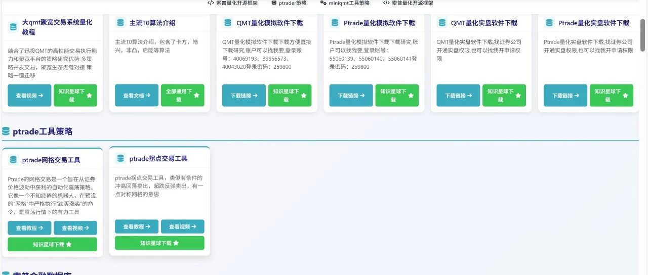Click star icon in Ptrade量化模拟软件下载 card's green button
This screenshot has height=275, width=648.
coord(411,95)
